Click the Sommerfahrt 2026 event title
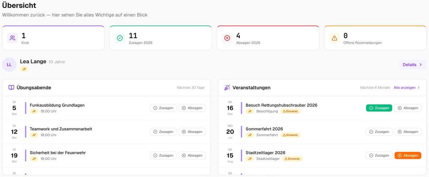The width and height of the screenshot is (429, 177). click(x=264, y=129)
